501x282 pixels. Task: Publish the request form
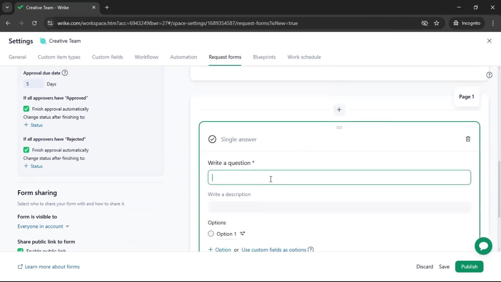coord(469,267)
